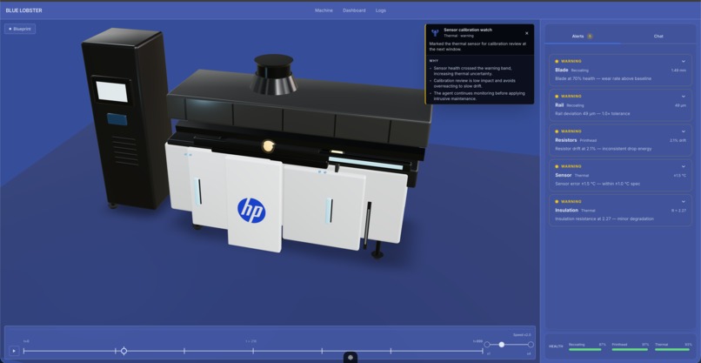Click the yellow warning dot on the Rail alert
Viewport: 701px width, 363px height.
(x=557, y=97)
